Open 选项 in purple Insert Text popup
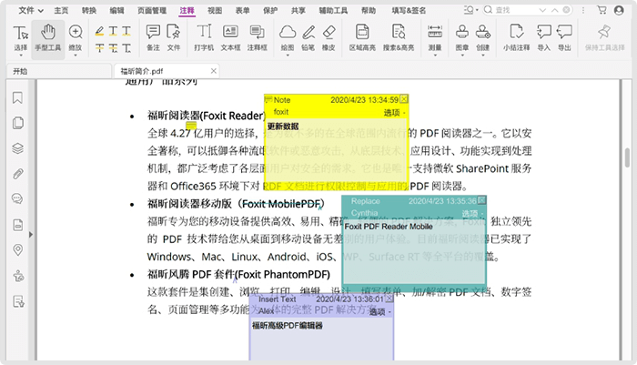The width and height of the screenshot is (637, 365). pyautogui.click(x=379, y=312)
